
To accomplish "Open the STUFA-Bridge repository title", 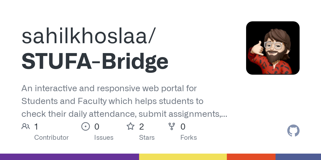I will pyautogui.click(x=95, y=61).
